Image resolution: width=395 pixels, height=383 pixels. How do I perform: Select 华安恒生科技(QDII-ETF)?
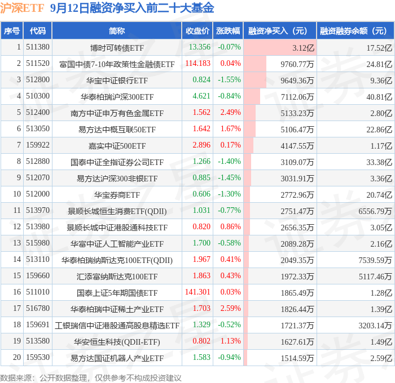pos(117,342)
